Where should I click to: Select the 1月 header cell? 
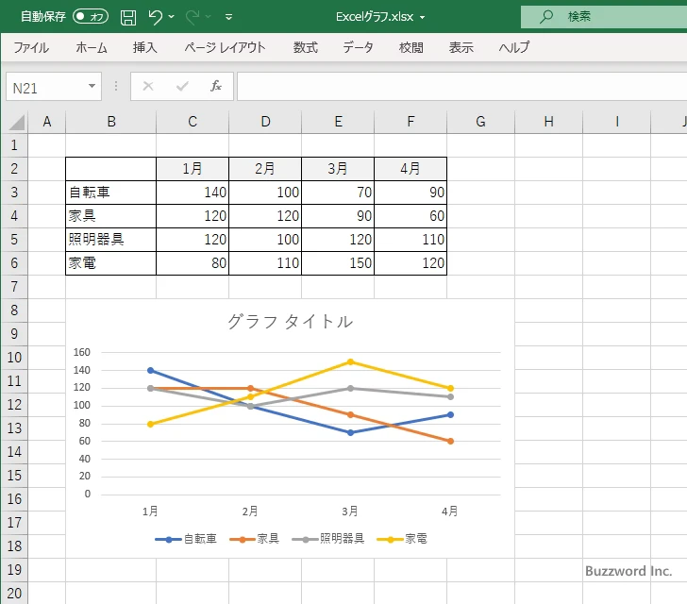tap(193, 169)
